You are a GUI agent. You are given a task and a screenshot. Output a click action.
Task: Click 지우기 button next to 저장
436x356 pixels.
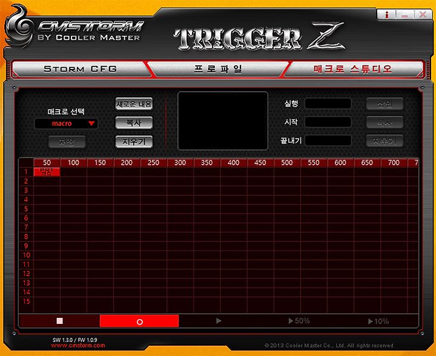click(134, 142)
